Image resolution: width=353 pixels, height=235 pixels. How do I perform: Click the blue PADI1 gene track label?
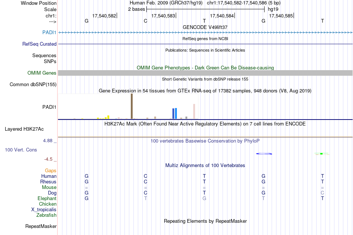click(x=49, y=32)
